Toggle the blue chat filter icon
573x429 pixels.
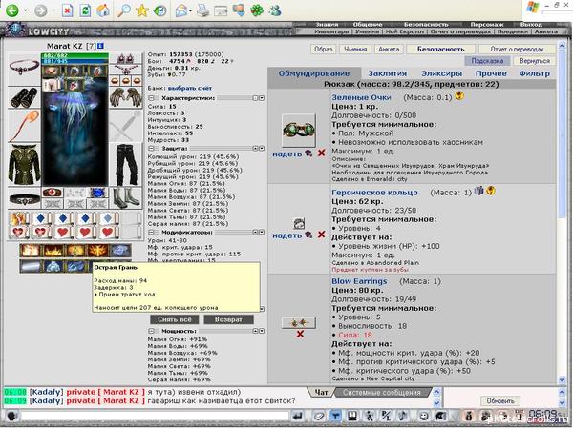(x=335, y=416)
